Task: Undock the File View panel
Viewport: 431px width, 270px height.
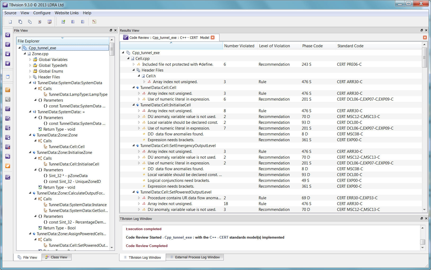Action: tap(111, 30)
